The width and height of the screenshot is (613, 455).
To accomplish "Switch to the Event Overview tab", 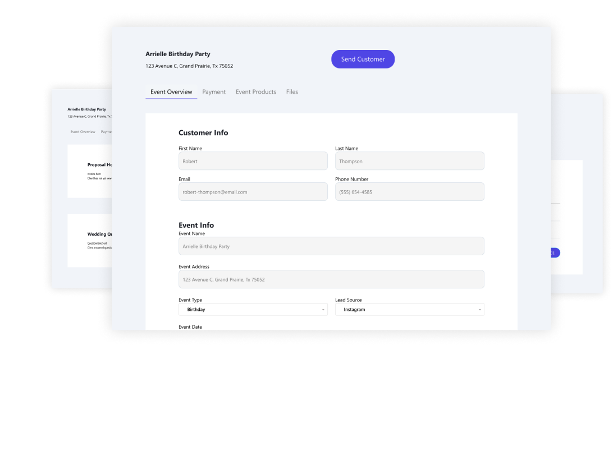I will pyautogui.click(x=171, y=92).
